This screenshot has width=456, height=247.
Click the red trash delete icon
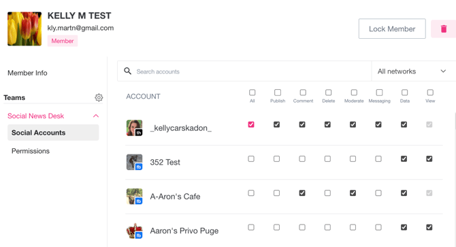(x=444, y=29)
